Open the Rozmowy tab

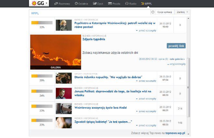62,4
